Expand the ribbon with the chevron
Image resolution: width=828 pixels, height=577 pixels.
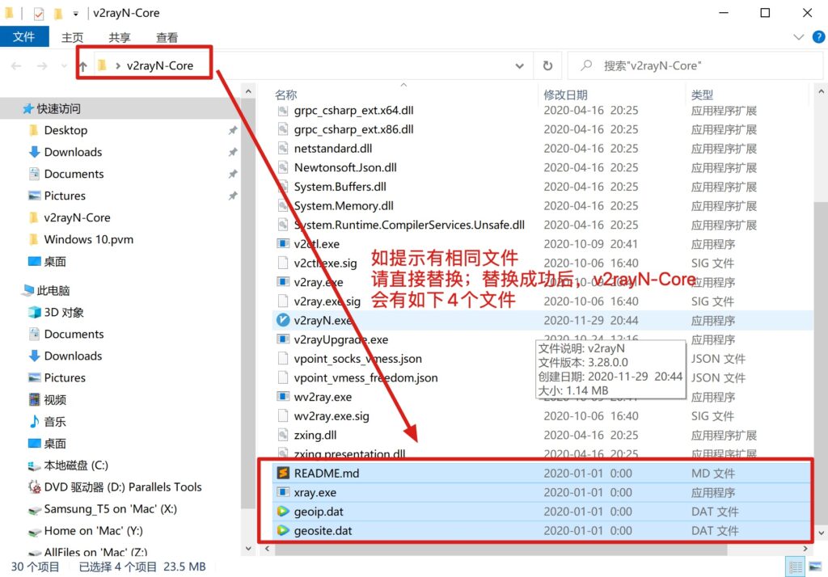[x=798, y=37]
